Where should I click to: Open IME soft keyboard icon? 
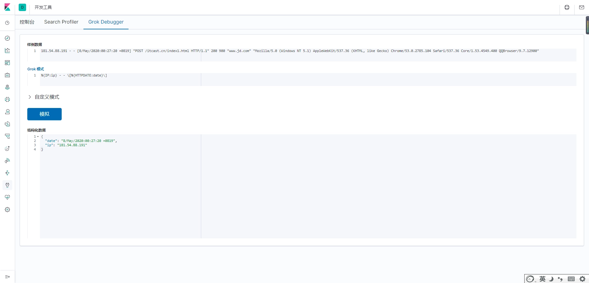pos(571,279)
